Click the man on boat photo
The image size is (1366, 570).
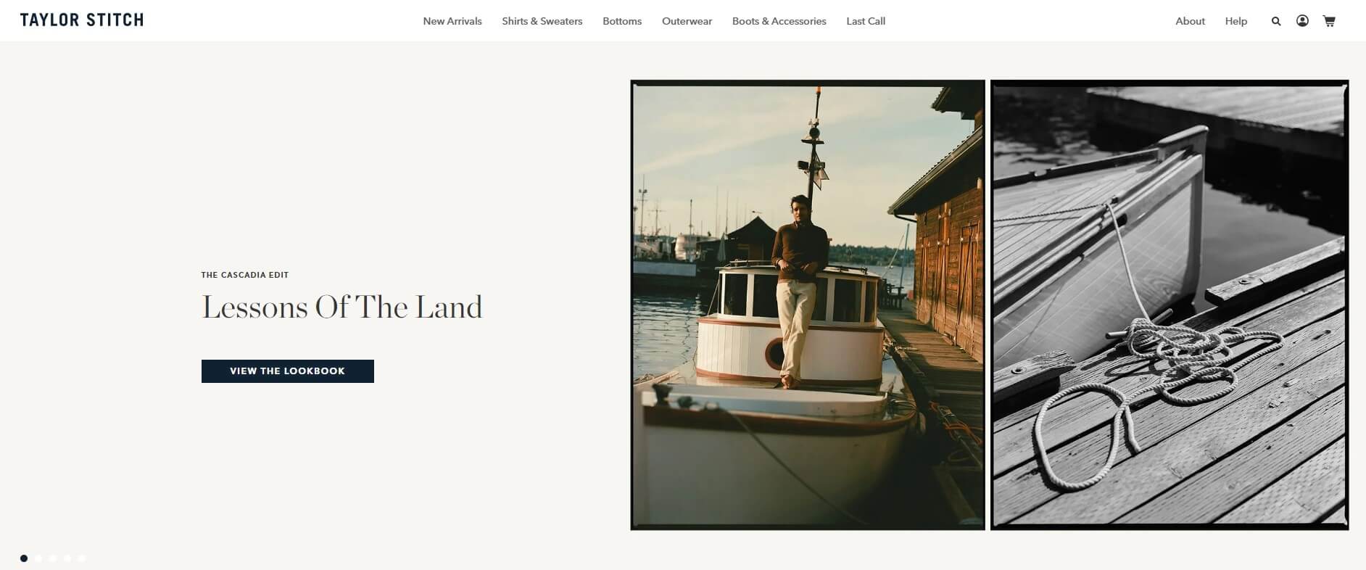point(808,305)
